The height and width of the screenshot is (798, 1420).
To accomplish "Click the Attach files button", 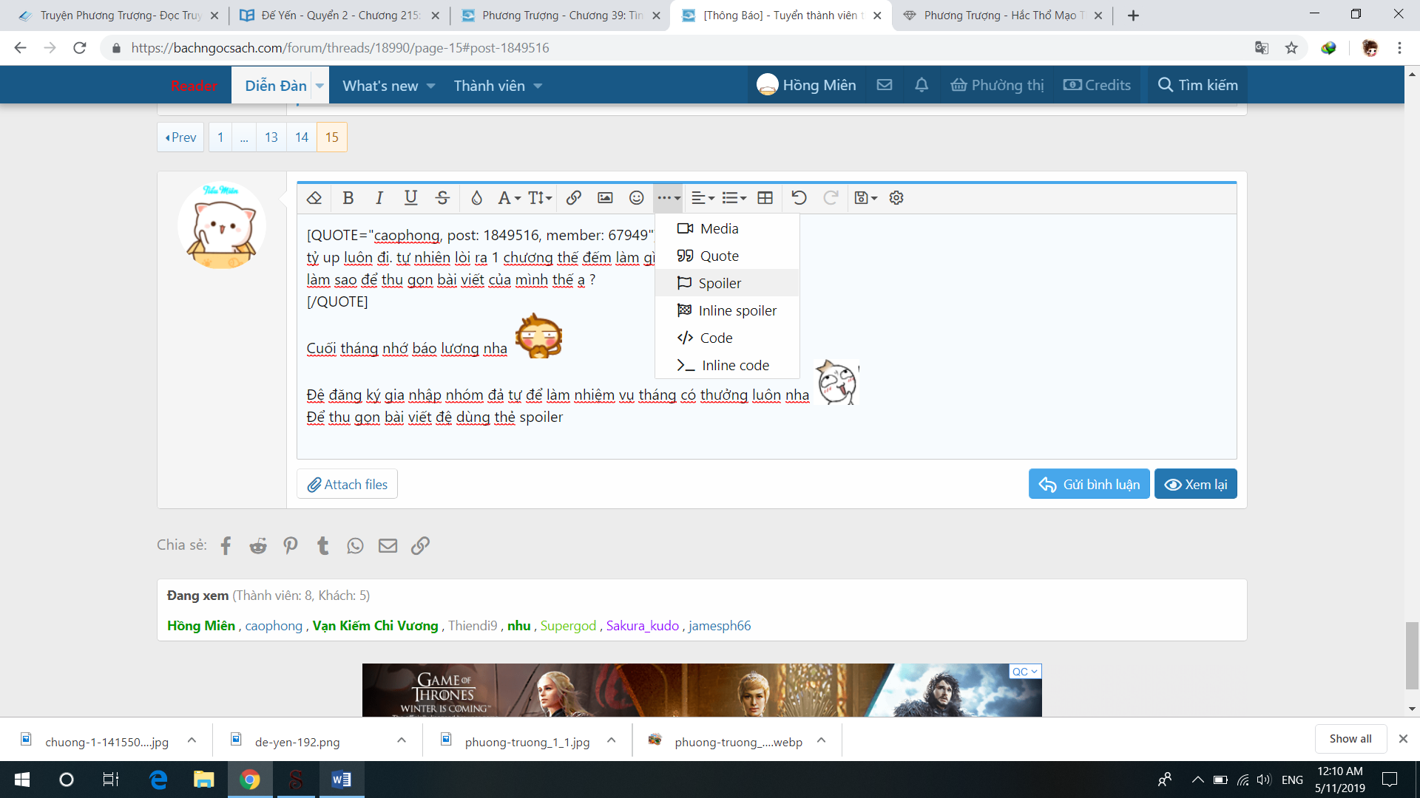I will (x=348, y=484).
